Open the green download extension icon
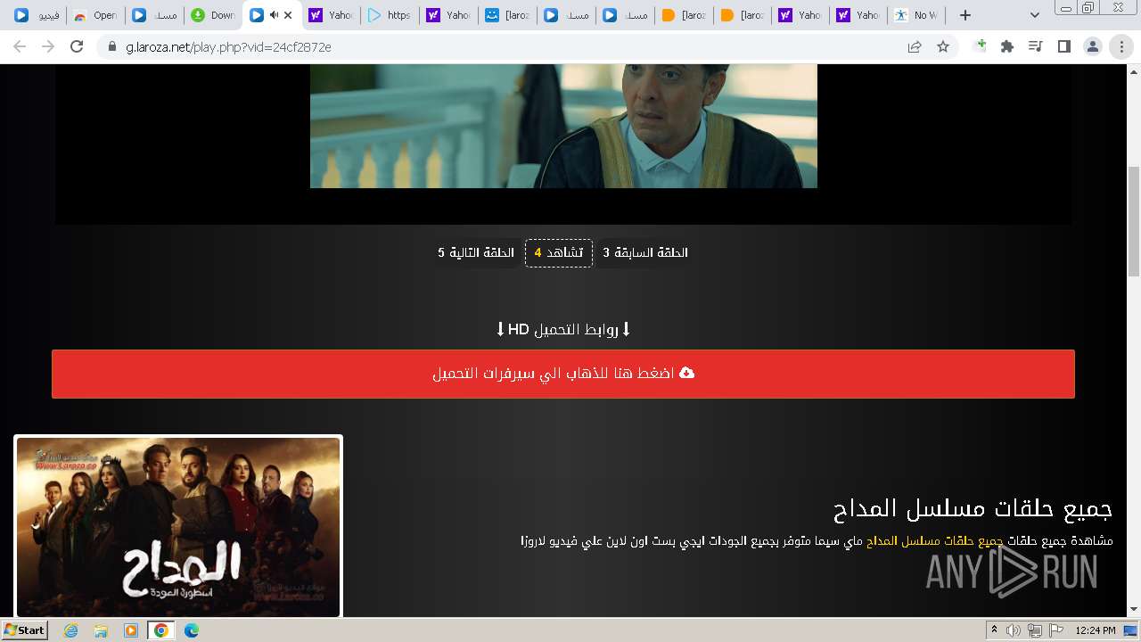This screenshot has height=642, width=1141. click(980, 46)
